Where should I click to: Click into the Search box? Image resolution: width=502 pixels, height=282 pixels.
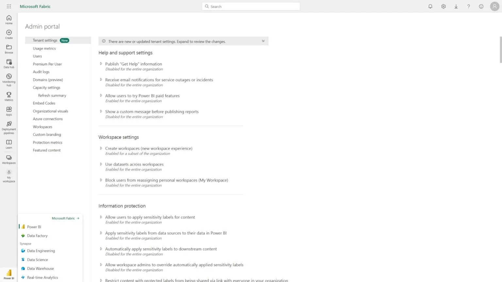point(251,7)
